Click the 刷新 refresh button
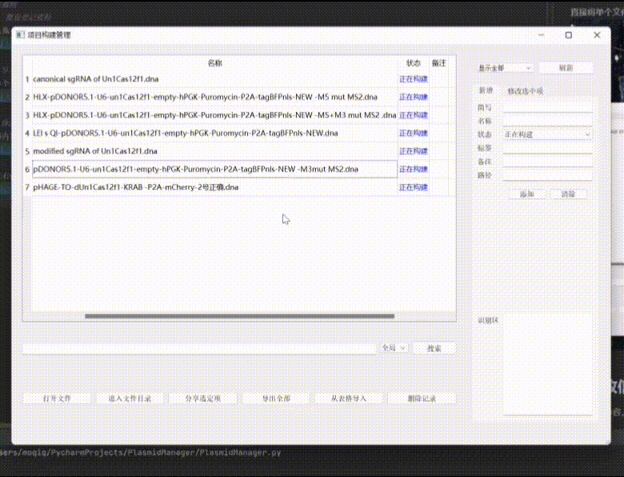This screenshot has height=477, width=624. 566,68
